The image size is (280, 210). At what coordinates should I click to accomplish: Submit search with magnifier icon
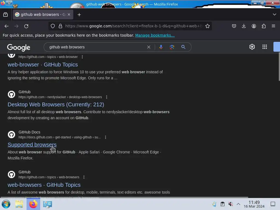coord(183,47)
